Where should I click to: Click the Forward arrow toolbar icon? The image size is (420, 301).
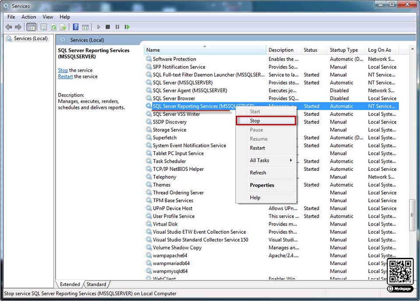tap(18, 27)
